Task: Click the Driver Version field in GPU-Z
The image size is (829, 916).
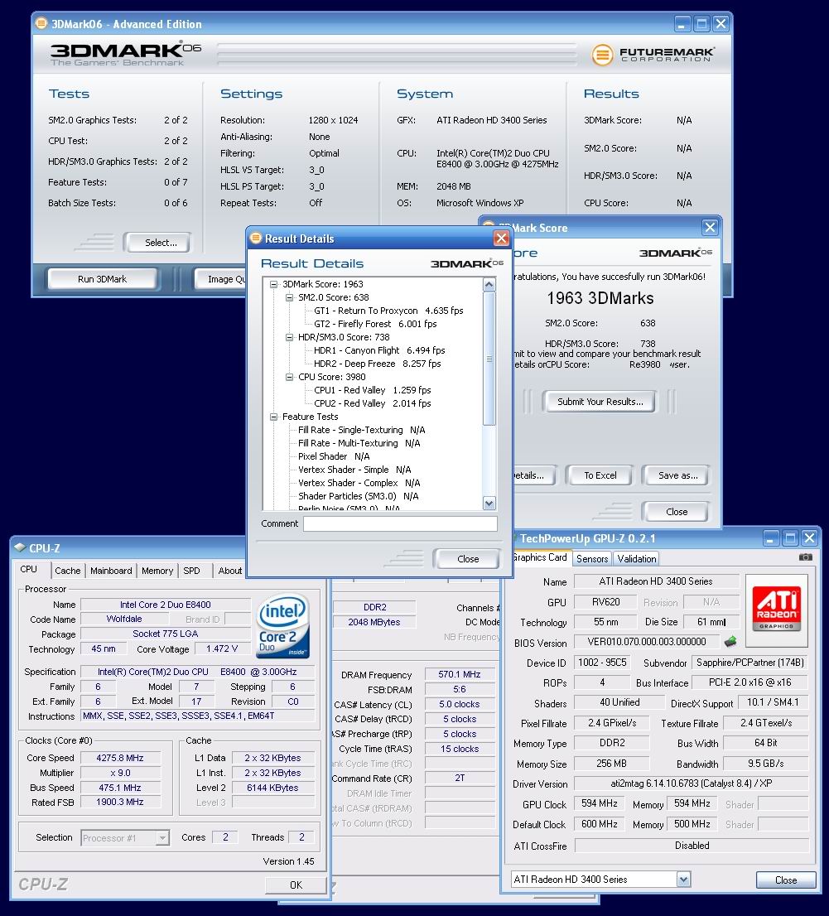Action: click(x=692, y=783)
